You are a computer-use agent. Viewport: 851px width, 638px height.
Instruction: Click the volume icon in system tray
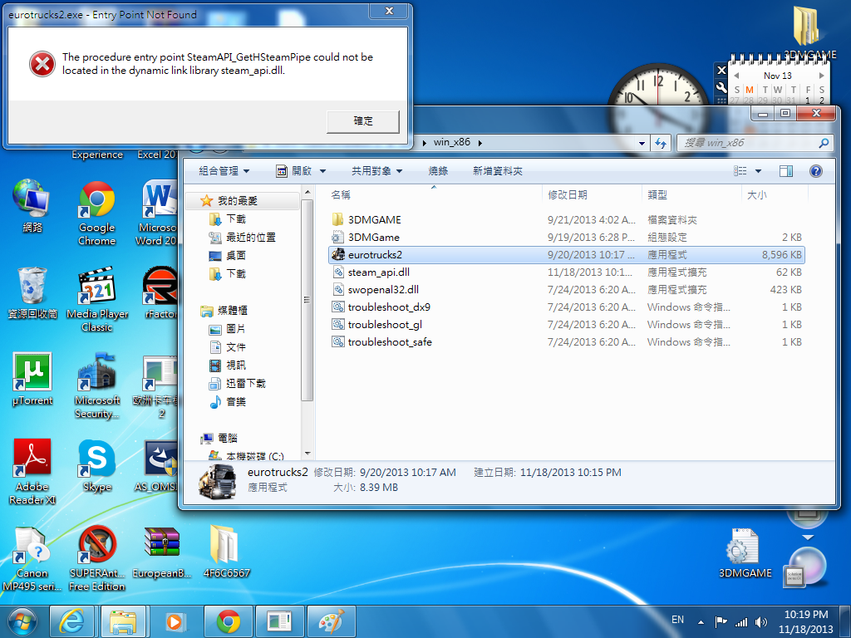(761, 622)
